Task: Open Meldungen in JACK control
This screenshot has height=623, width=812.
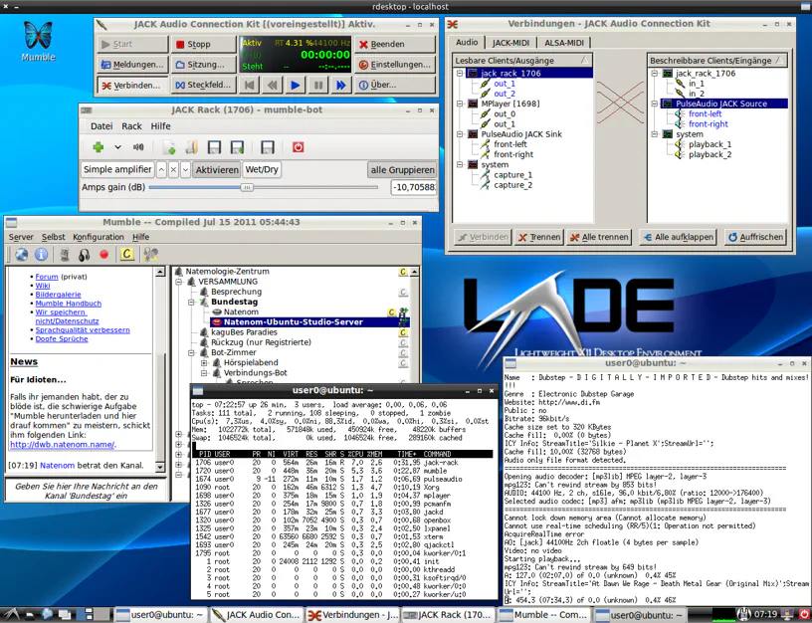Action: (132, 65)
